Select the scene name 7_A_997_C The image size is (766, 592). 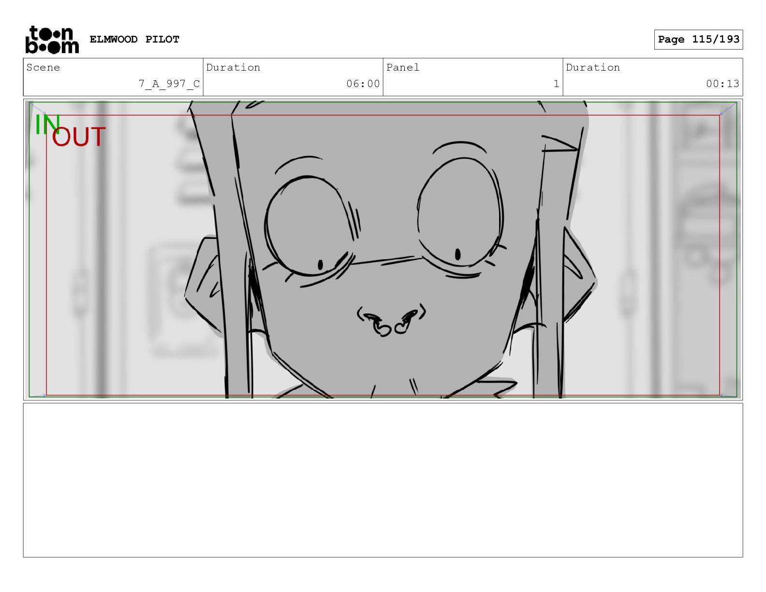pyautogui.click(x=169, y=84)
